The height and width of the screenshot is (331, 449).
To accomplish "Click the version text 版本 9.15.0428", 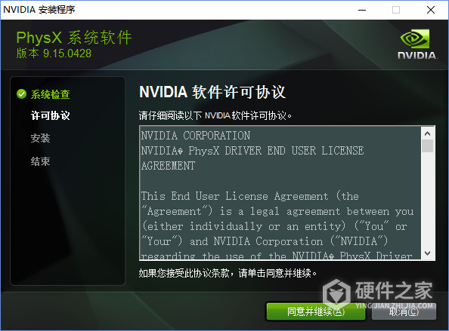I will click(x=54, y=54).
